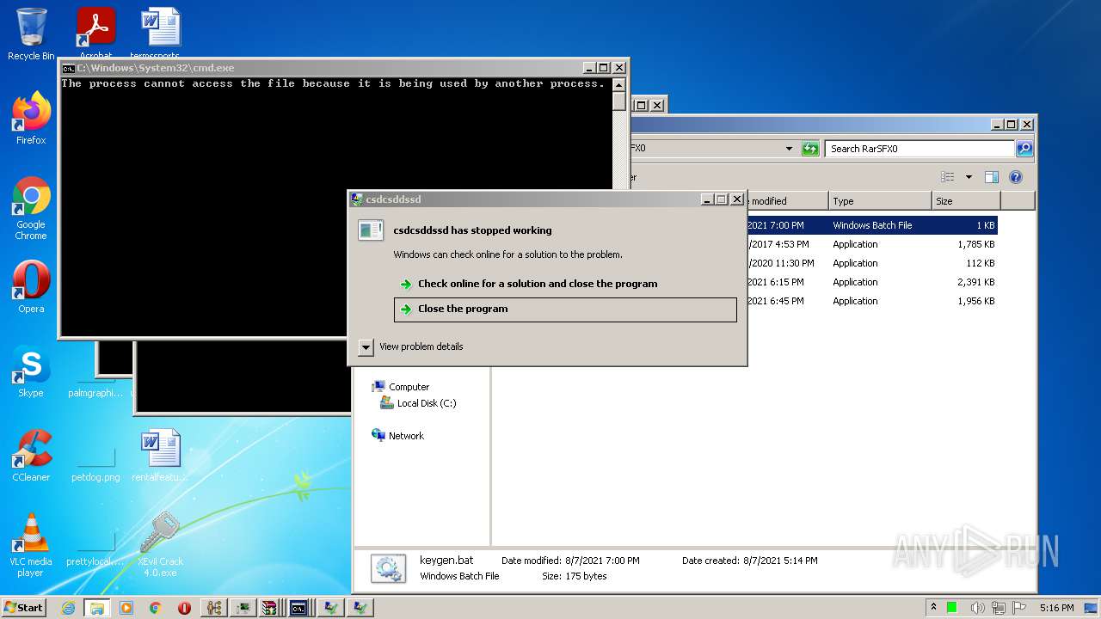Click the change view icon in Explorer
The width and height of the screenshot is (1101, 619).
coord(948,177)
